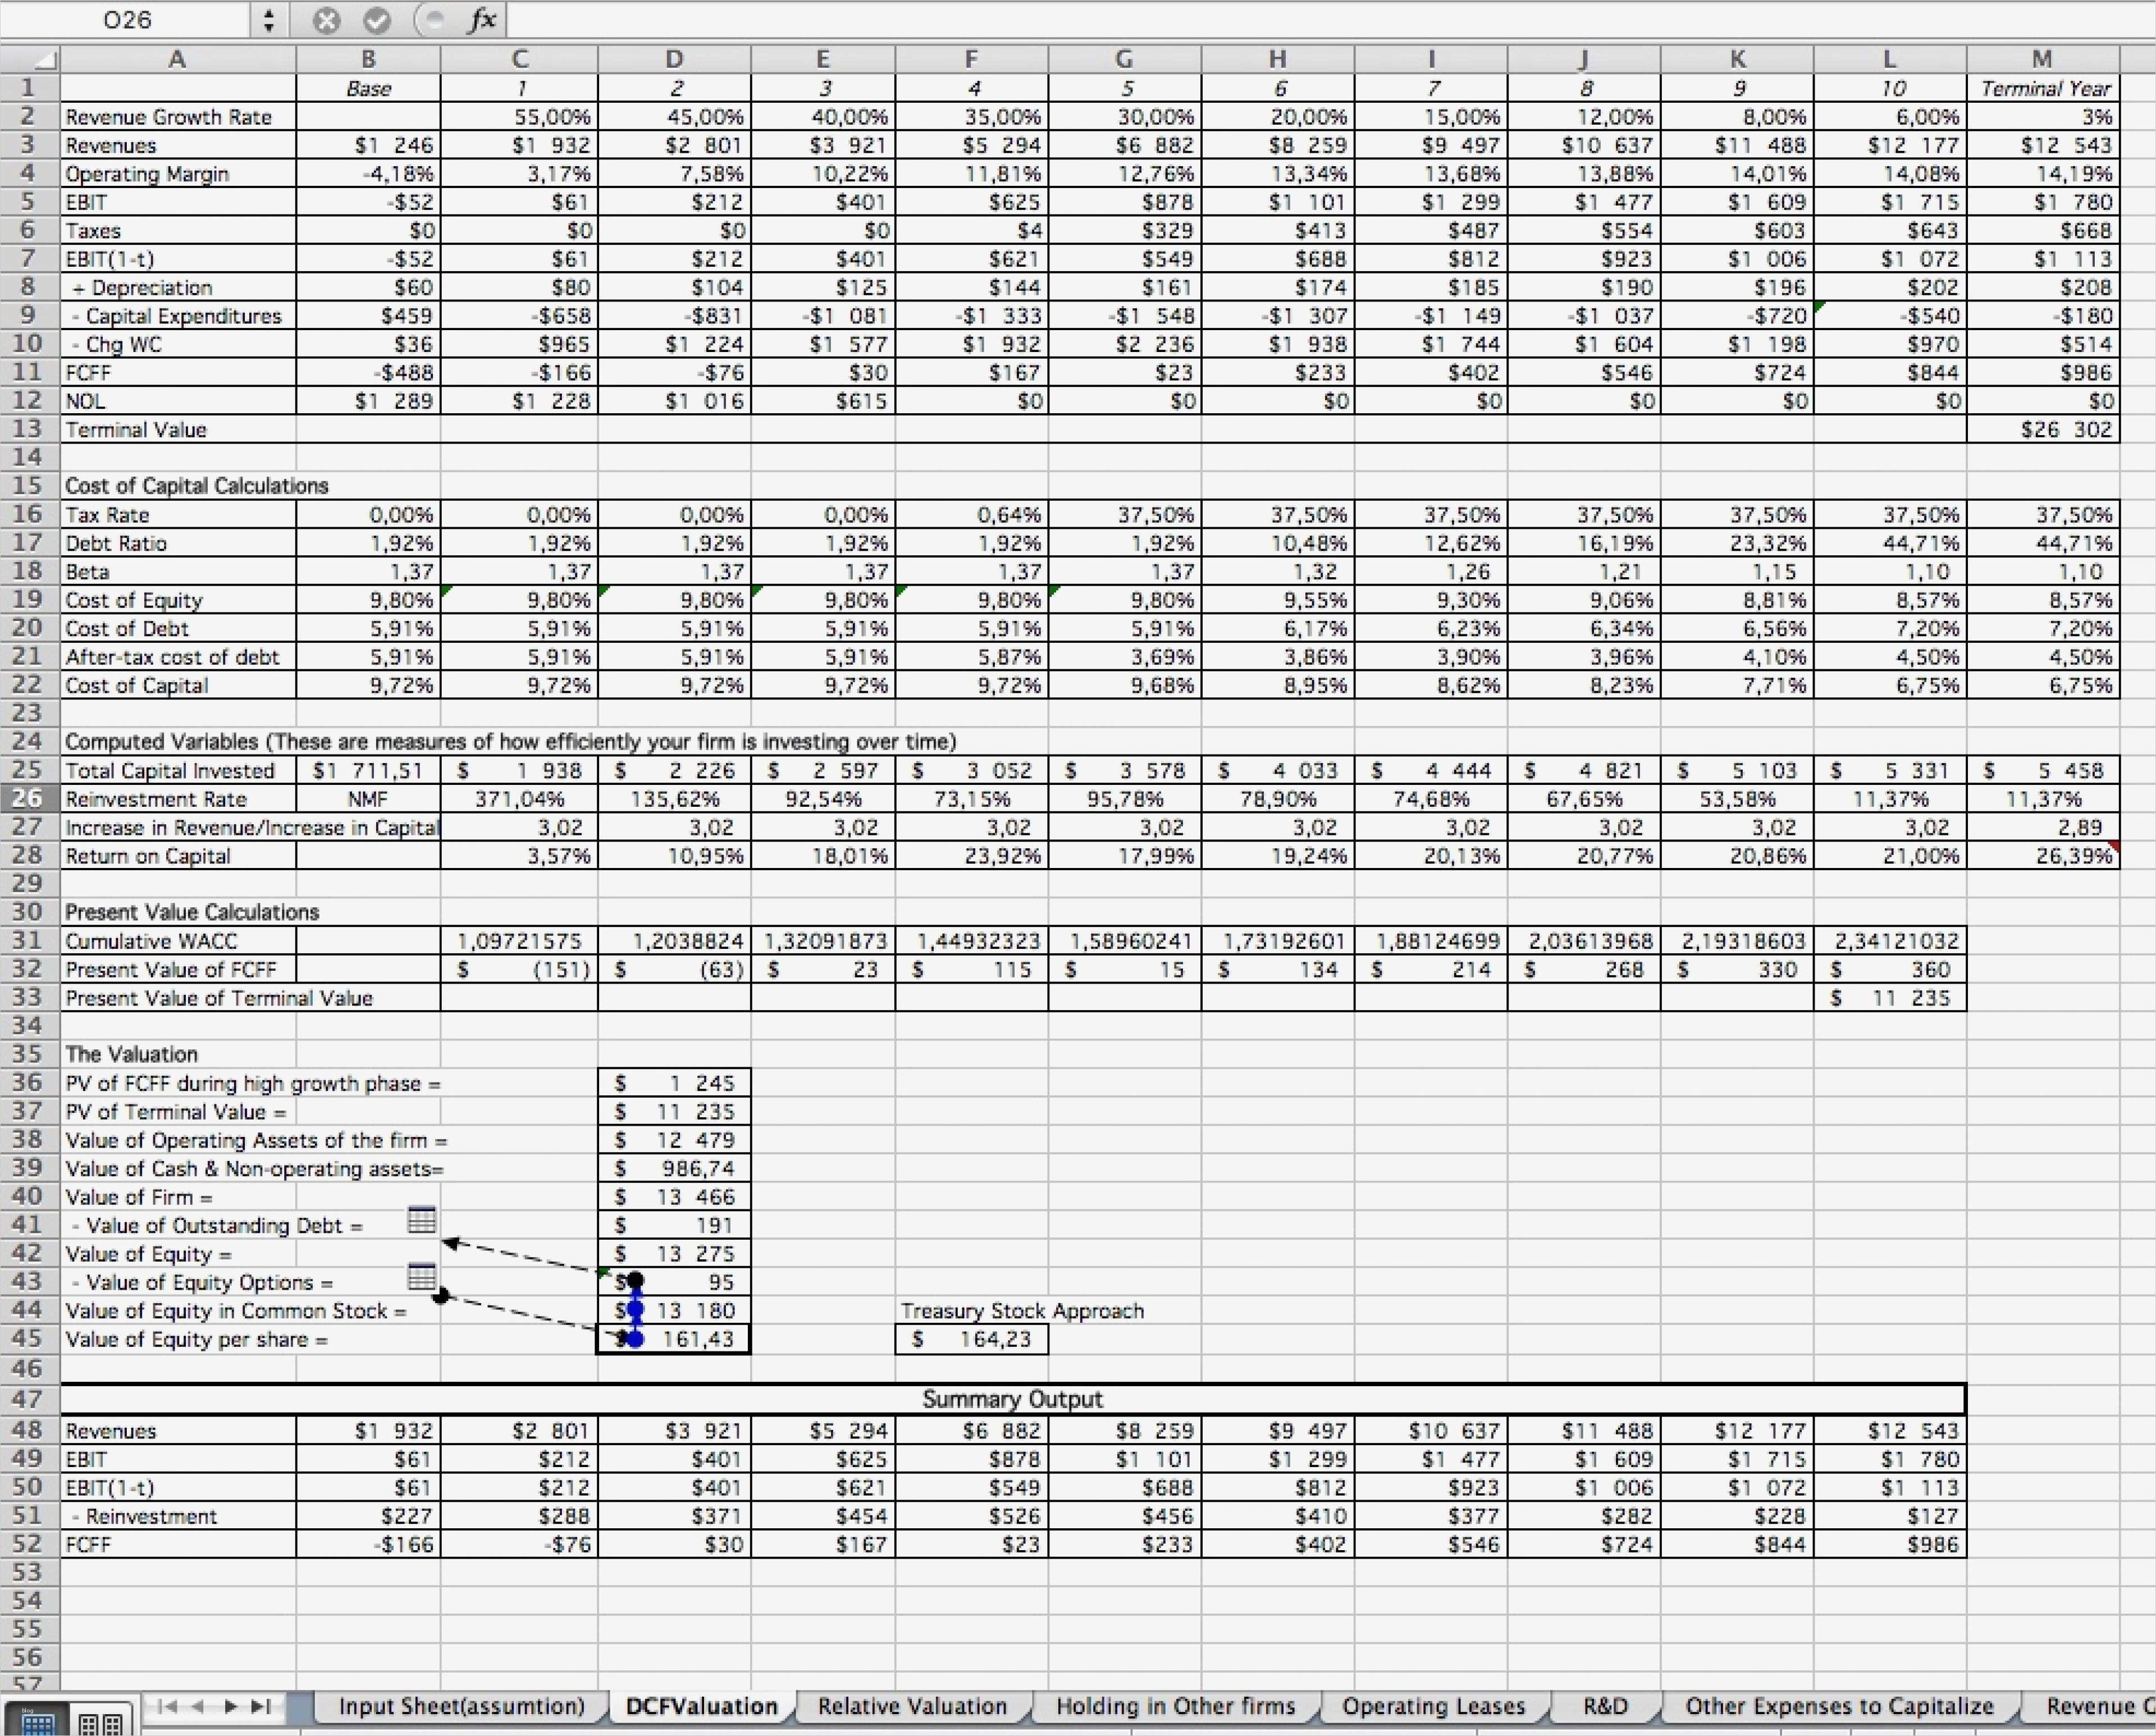Click the table icon beside Outstanding Debt
Viewport: 2156px width, 1736px height.
422,1220
